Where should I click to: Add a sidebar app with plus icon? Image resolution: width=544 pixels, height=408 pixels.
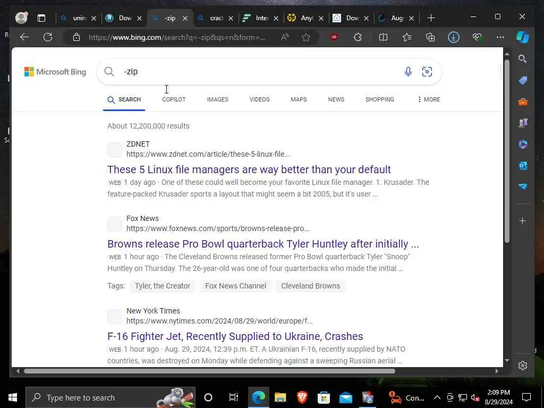[x=523, y=220]
